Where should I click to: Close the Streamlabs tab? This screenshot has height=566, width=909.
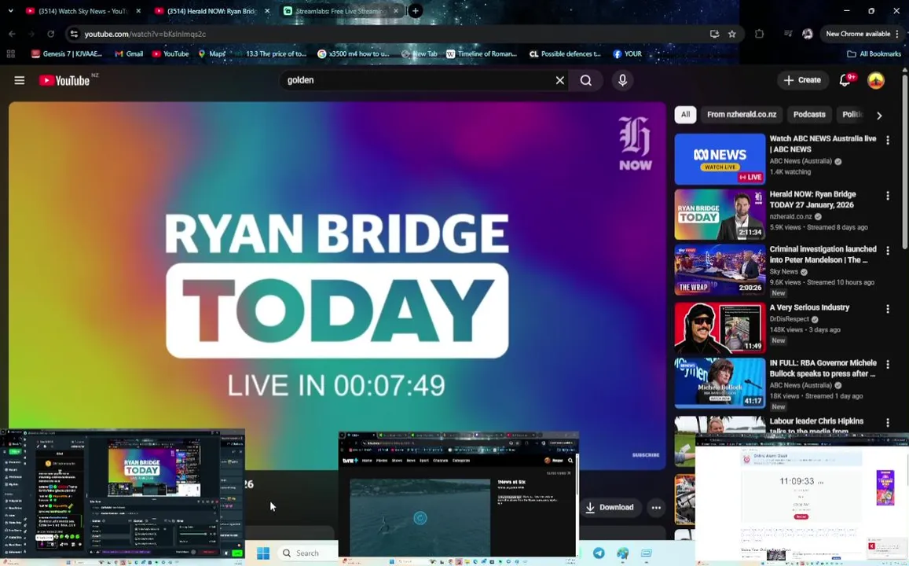tap(395, 11)
